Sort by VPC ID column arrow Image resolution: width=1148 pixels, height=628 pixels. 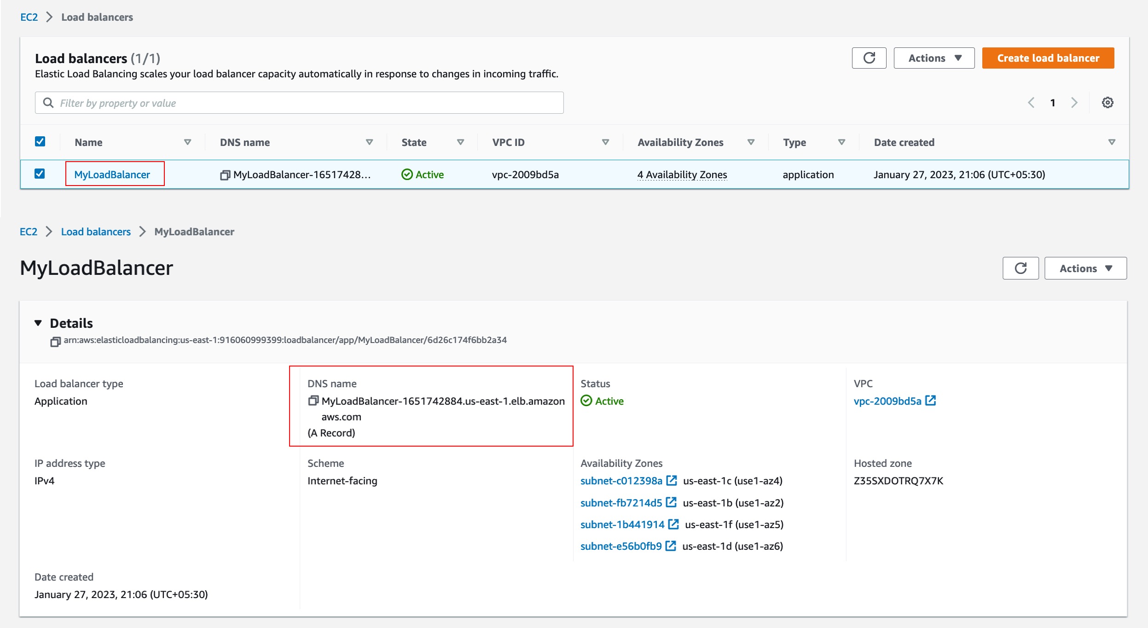[x=605, y=142]
